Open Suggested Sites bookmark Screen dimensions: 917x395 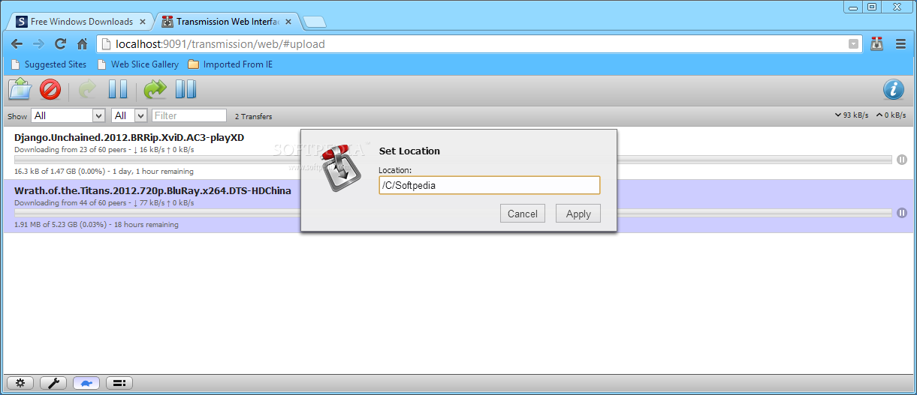(49, 64)
